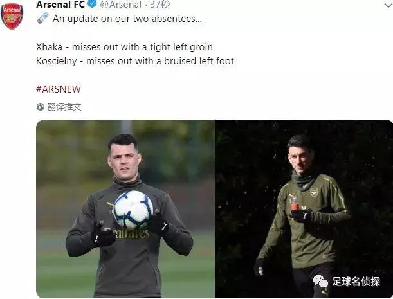Open the left photo of player holding ball
This screenshot has width=393, height=299.
125,209
